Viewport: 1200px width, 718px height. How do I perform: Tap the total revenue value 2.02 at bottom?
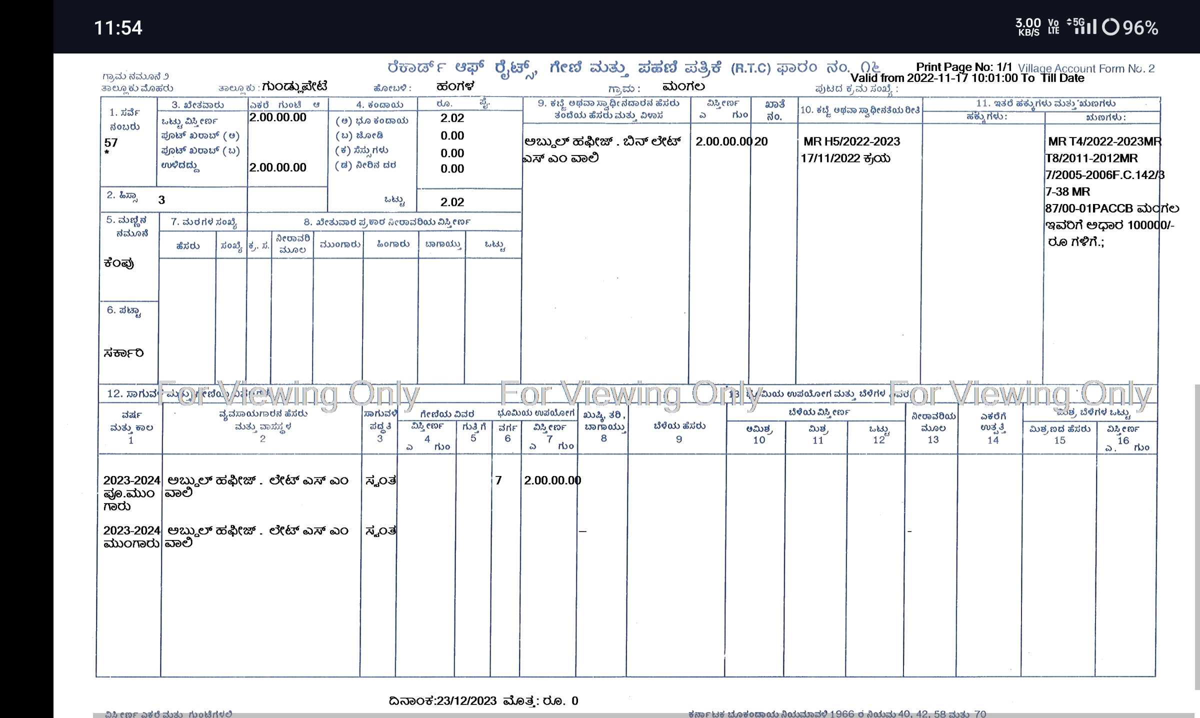pos(452,202)
